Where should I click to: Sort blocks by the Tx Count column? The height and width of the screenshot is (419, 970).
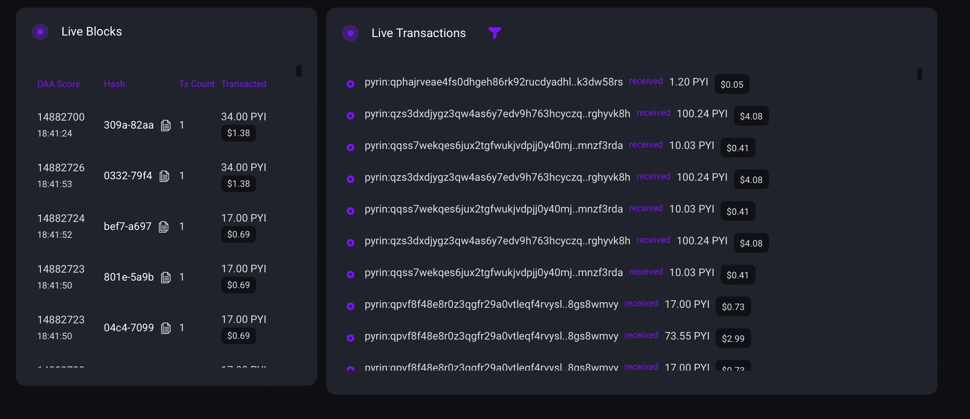pos(196,84)
